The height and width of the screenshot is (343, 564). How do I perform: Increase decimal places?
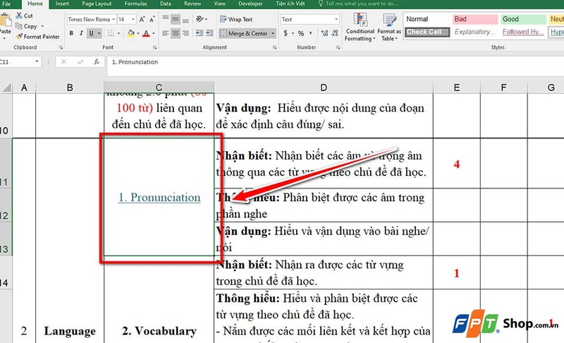[325, 33]
